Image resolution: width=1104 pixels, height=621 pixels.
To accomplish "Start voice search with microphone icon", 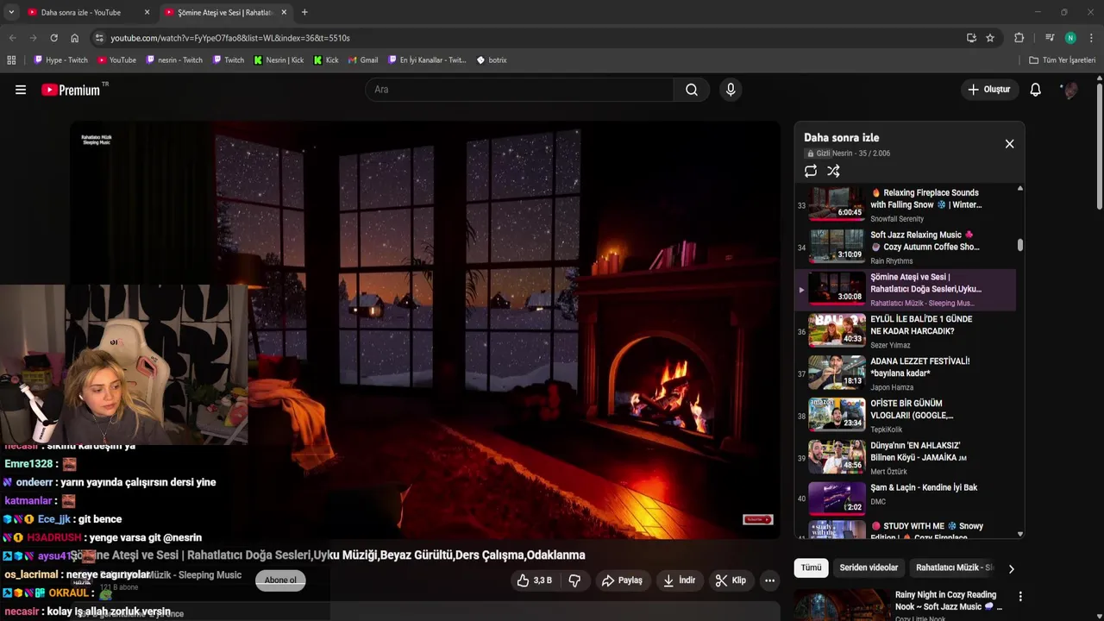I will tap(731, 90).
